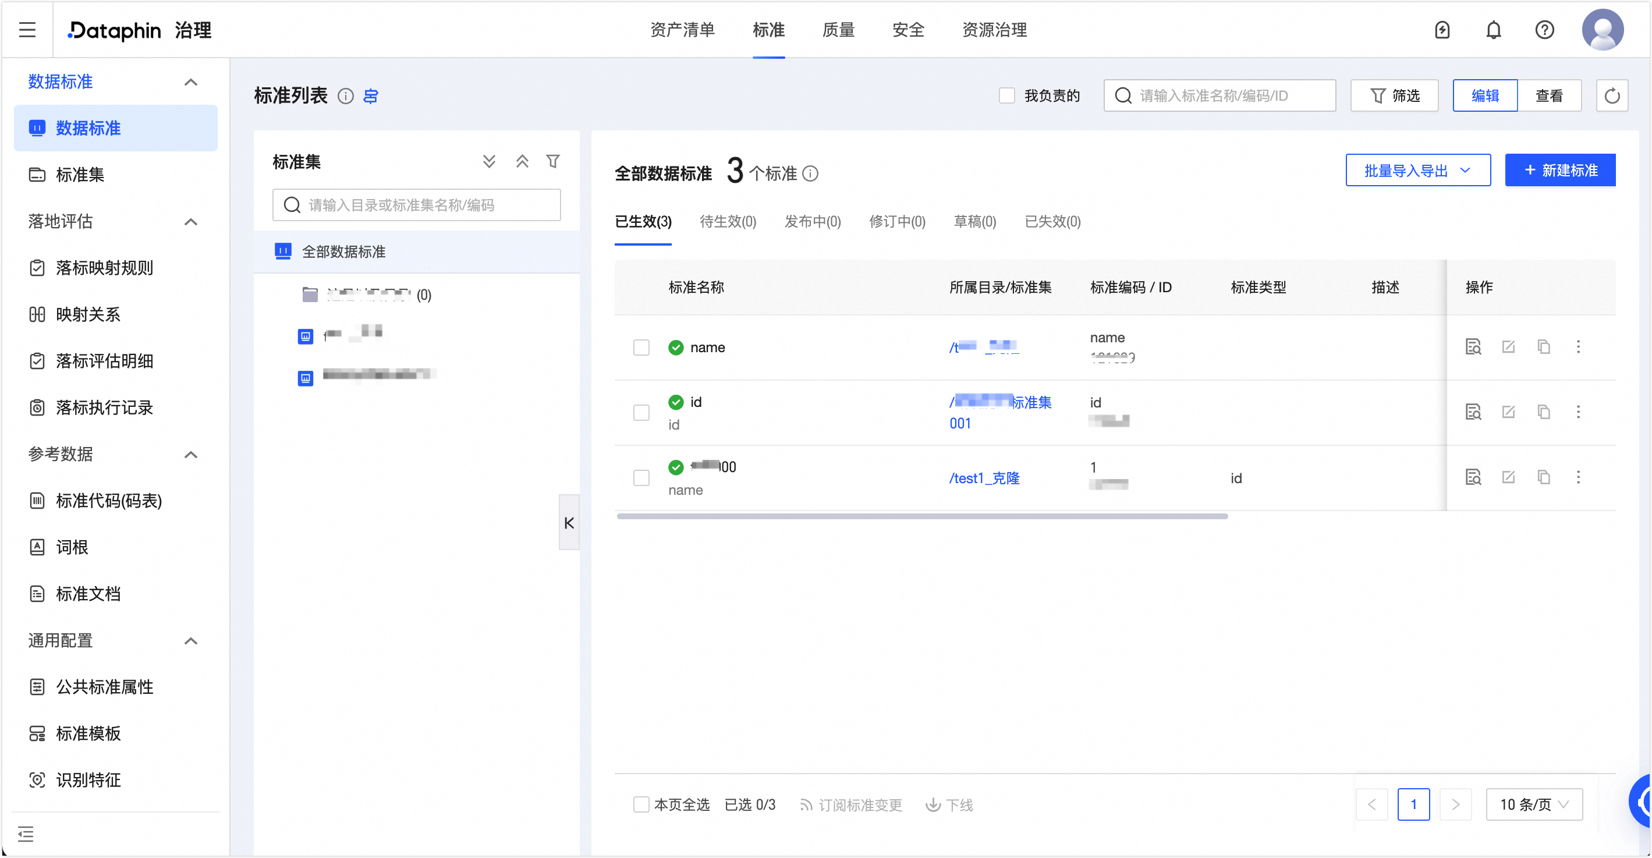Open 资产清单 top navigation
Screen dimensions: 1652x858
click(682, 30)
